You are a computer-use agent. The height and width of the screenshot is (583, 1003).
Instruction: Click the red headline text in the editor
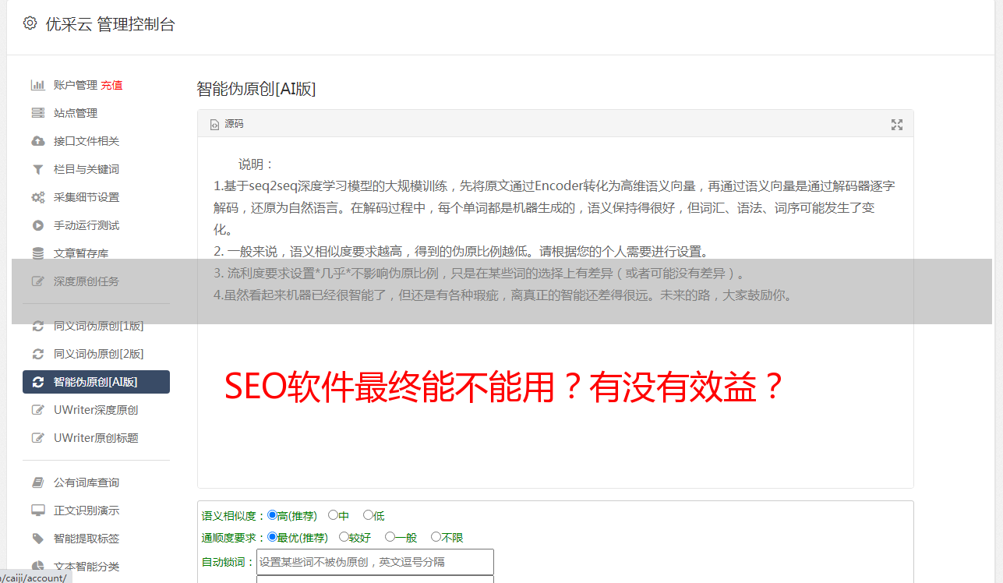click(x=503, y=387)
